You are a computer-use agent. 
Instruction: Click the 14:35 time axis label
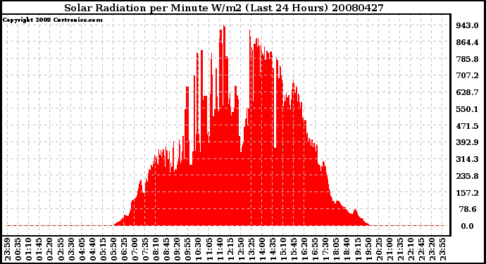click(273, 249)
